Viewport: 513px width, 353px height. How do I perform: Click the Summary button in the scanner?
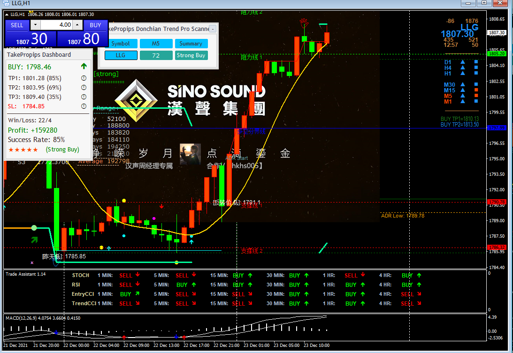point(191,44)
